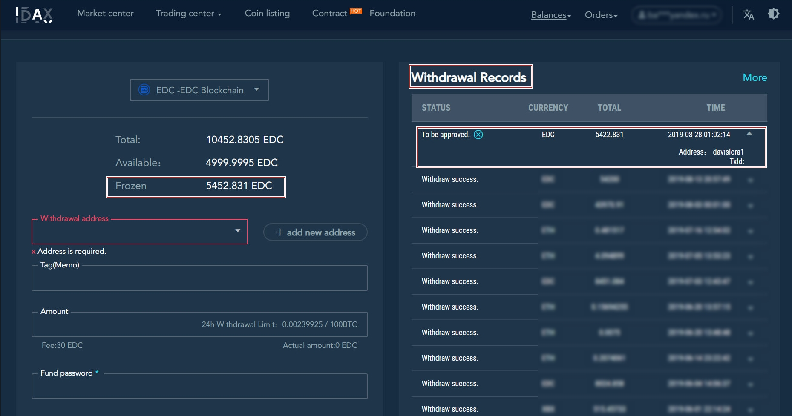Open the Trading center menu

[x=189, y=13]
